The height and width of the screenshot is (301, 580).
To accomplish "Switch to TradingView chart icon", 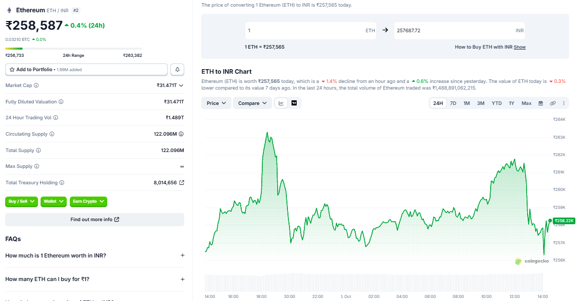I will [294, 103].
